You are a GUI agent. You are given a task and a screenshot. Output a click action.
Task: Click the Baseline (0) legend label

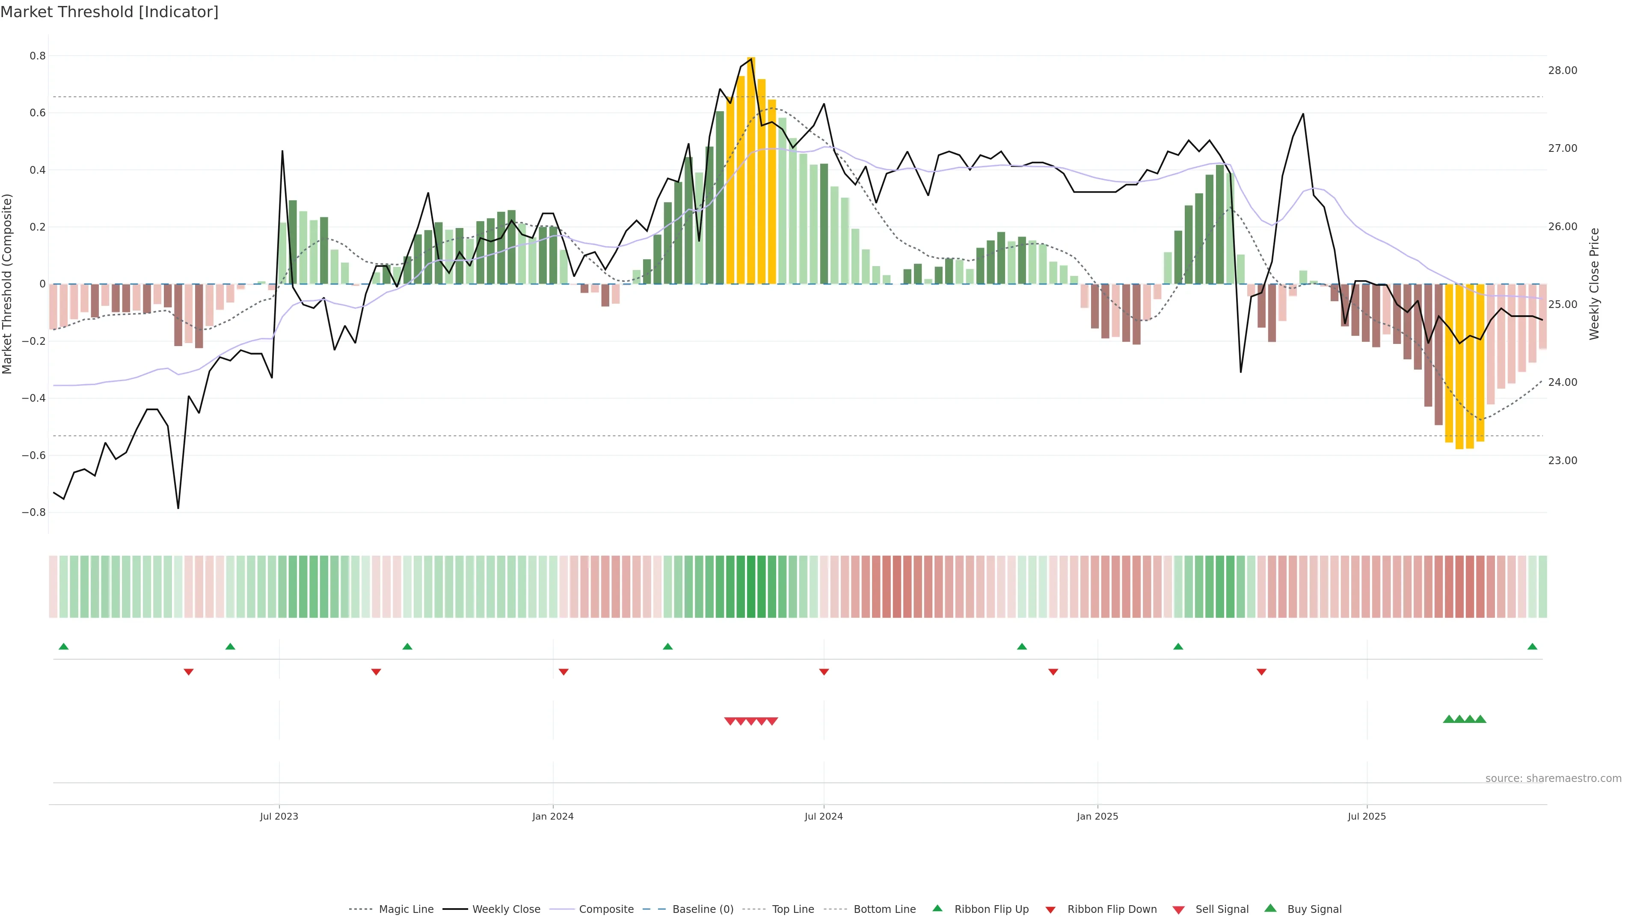point(703,909)
